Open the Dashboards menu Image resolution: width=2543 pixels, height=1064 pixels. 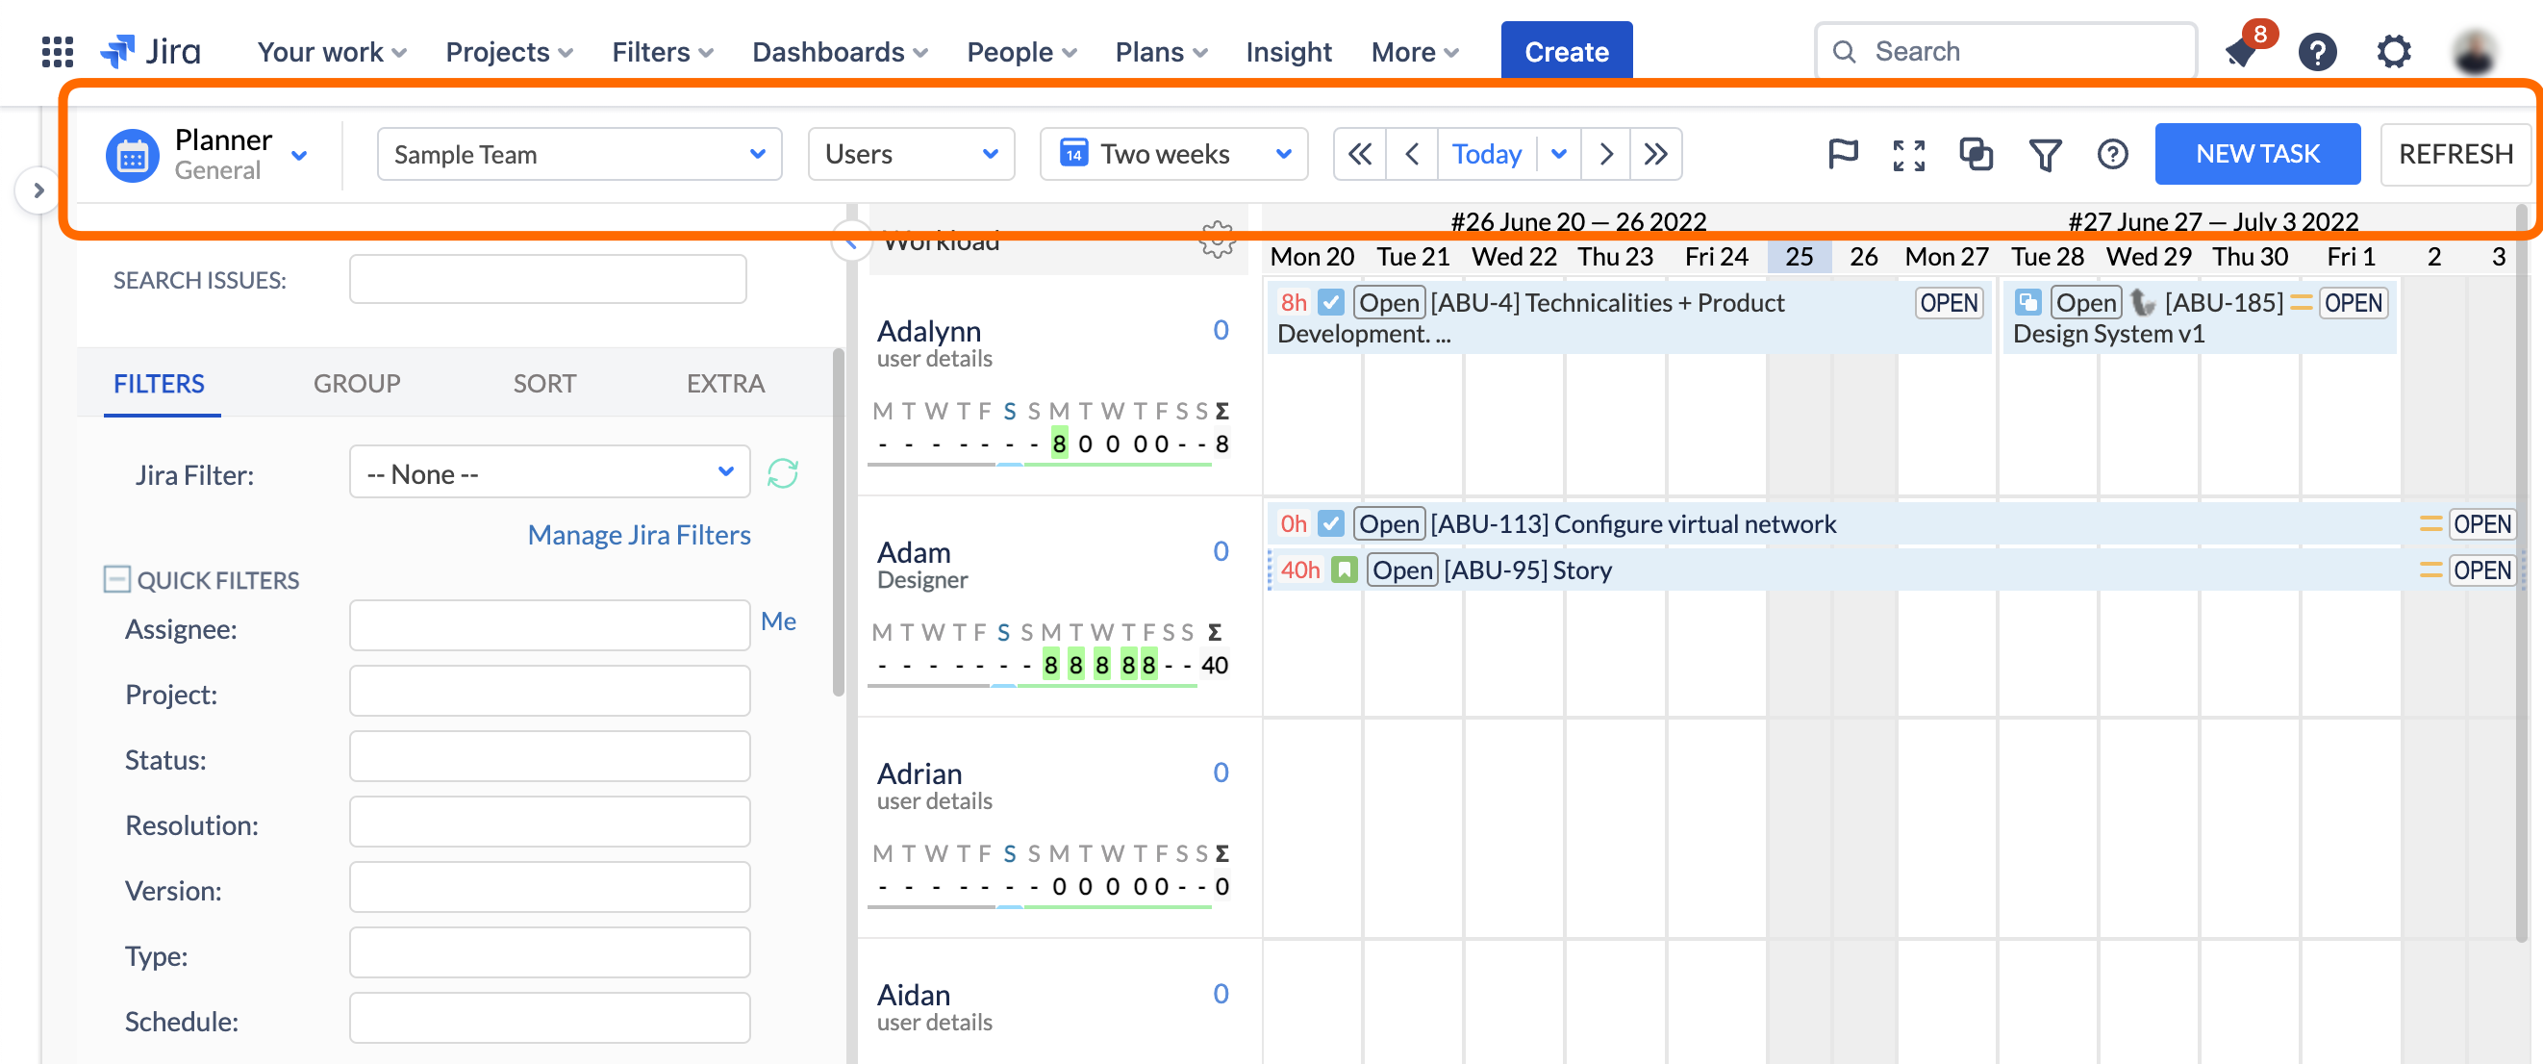pyautogui.click(x=839, y=51)
